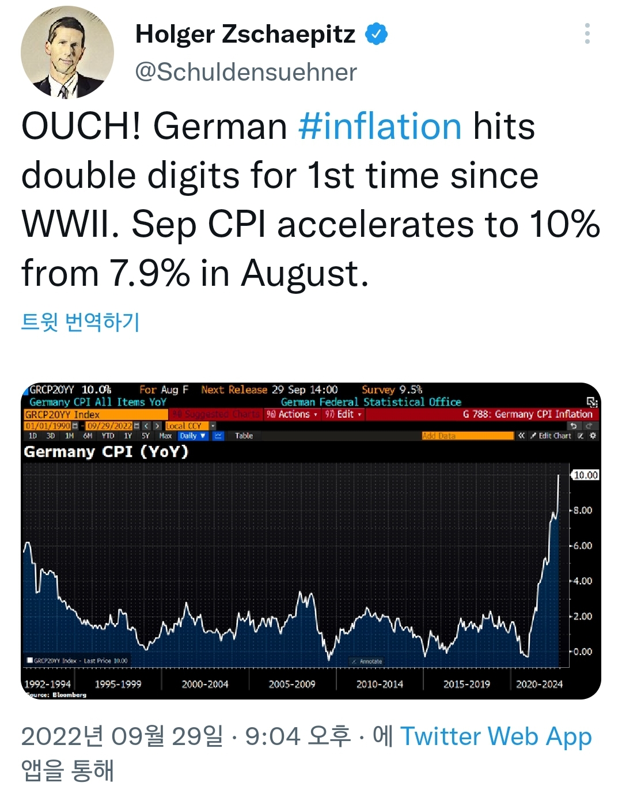Click the undo arrow in chart toolbar
This screenshot has width=622, height=794.
574,426
